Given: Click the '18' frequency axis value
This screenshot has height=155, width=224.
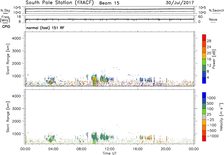Looking at the screenshot, I should (19, 17).
